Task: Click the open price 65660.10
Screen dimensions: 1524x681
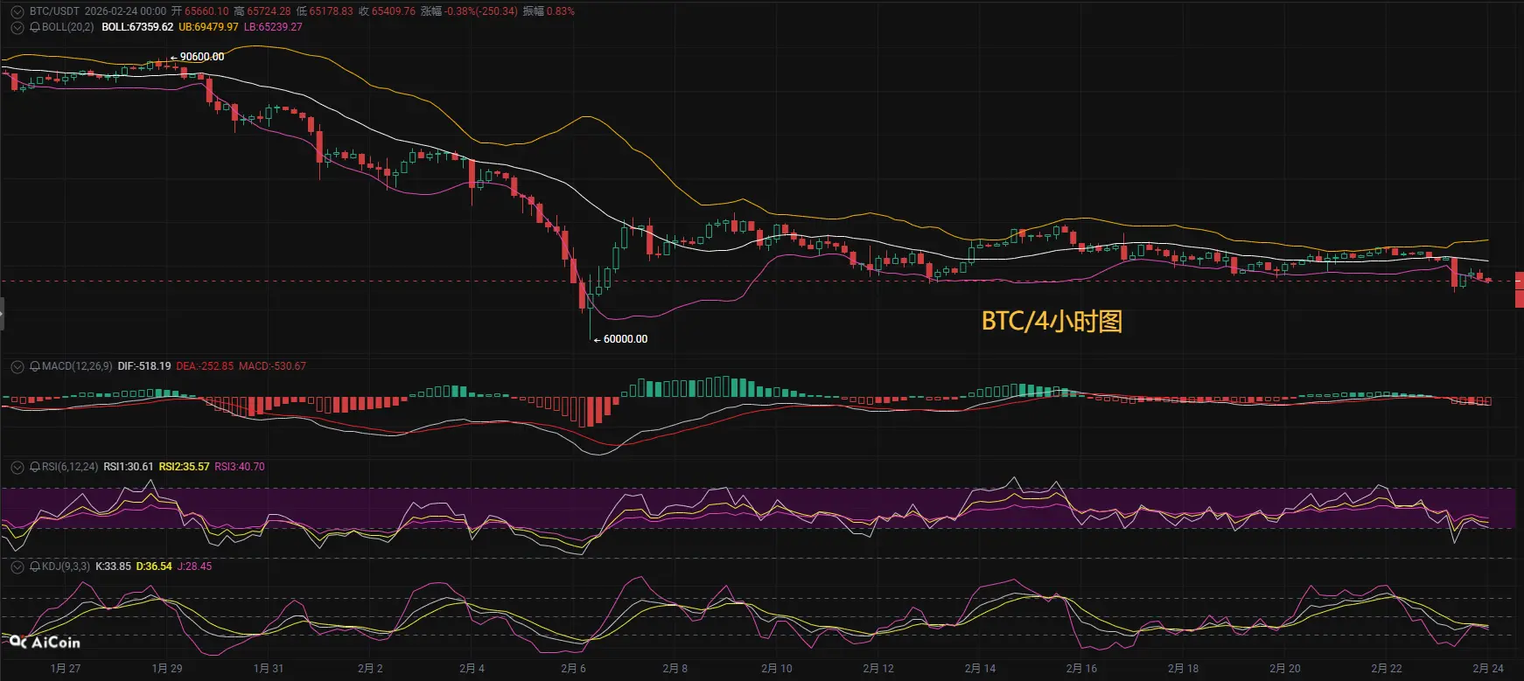Action: point(206,11)
